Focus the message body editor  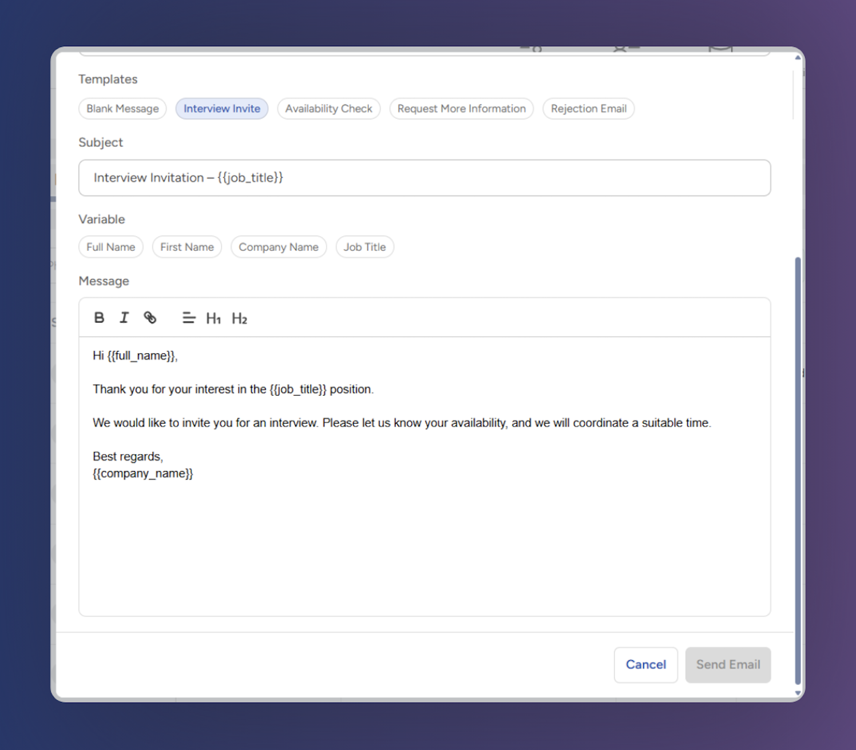coord(425,476)
